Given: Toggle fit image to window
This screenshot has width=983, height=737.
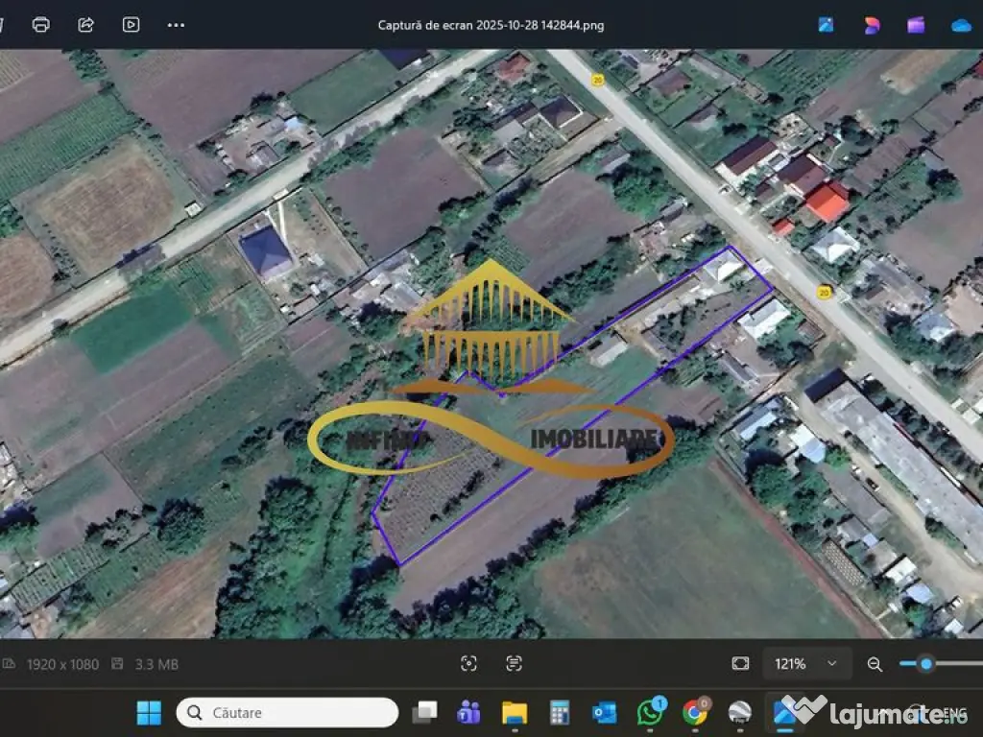Looking at the screenshot, I should (x=740, y=663).
